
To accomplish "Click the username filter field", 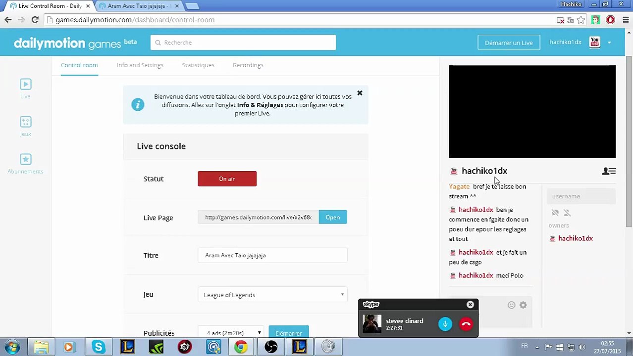I will (x=581, y=196).
